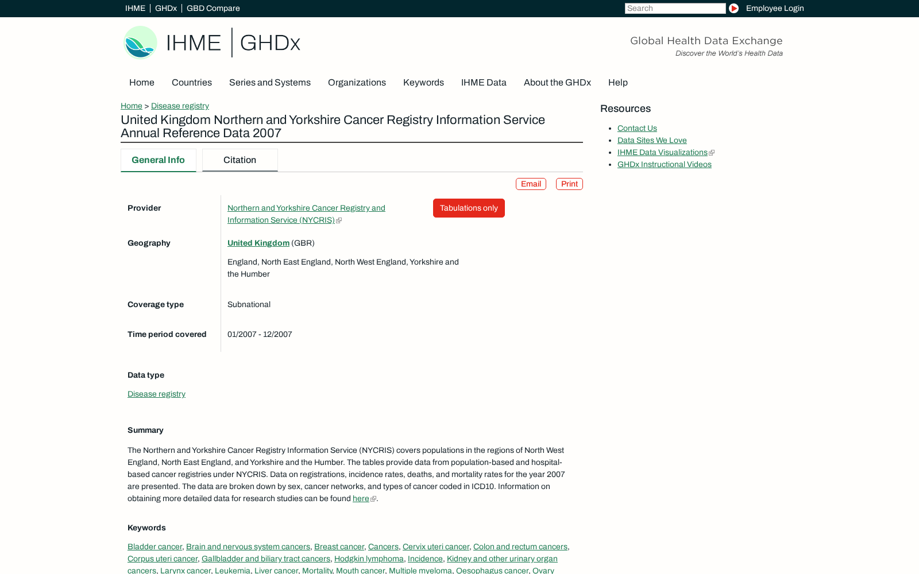Open the Organizations menu
919x574 pixels.
(x=357, y=82)
